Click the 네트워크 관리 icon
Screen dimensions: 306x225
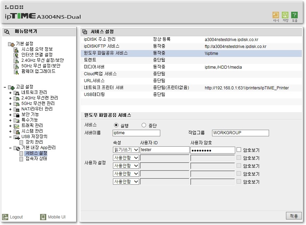tap(17, 93)
